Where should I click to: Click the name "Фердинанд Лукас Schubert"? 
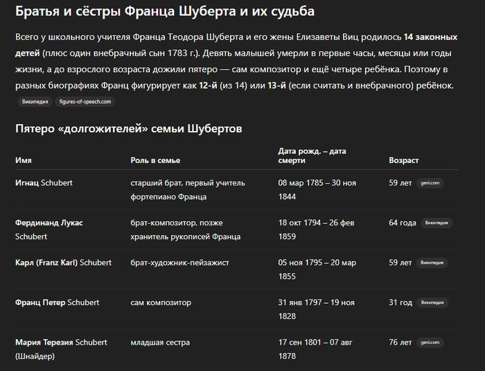[49, 230]
